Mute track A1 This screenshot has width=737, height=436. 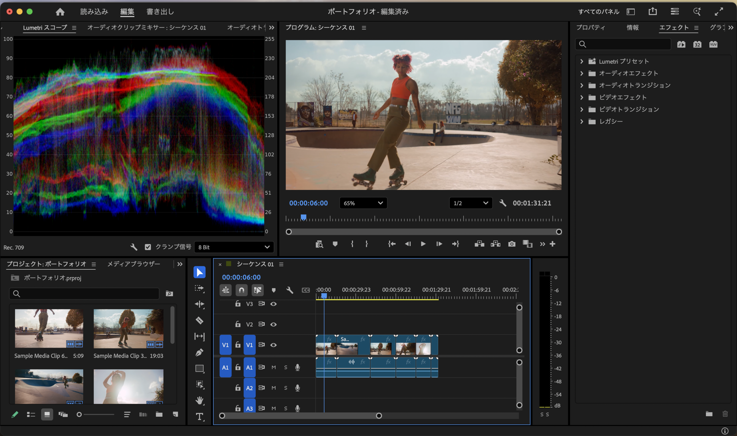(x=273, y=367)
